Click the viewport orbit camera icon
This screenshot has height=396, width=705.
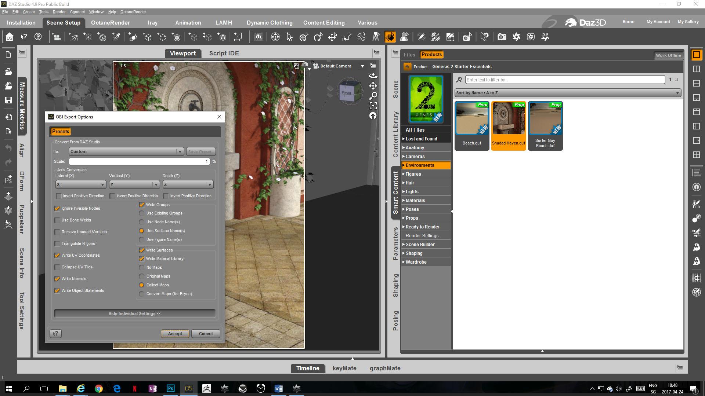click(373, 76)
